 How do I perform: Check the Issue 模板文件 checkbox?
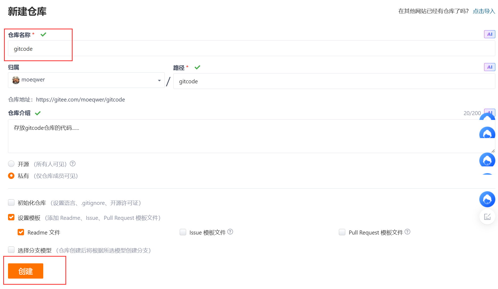pos(183,232)
